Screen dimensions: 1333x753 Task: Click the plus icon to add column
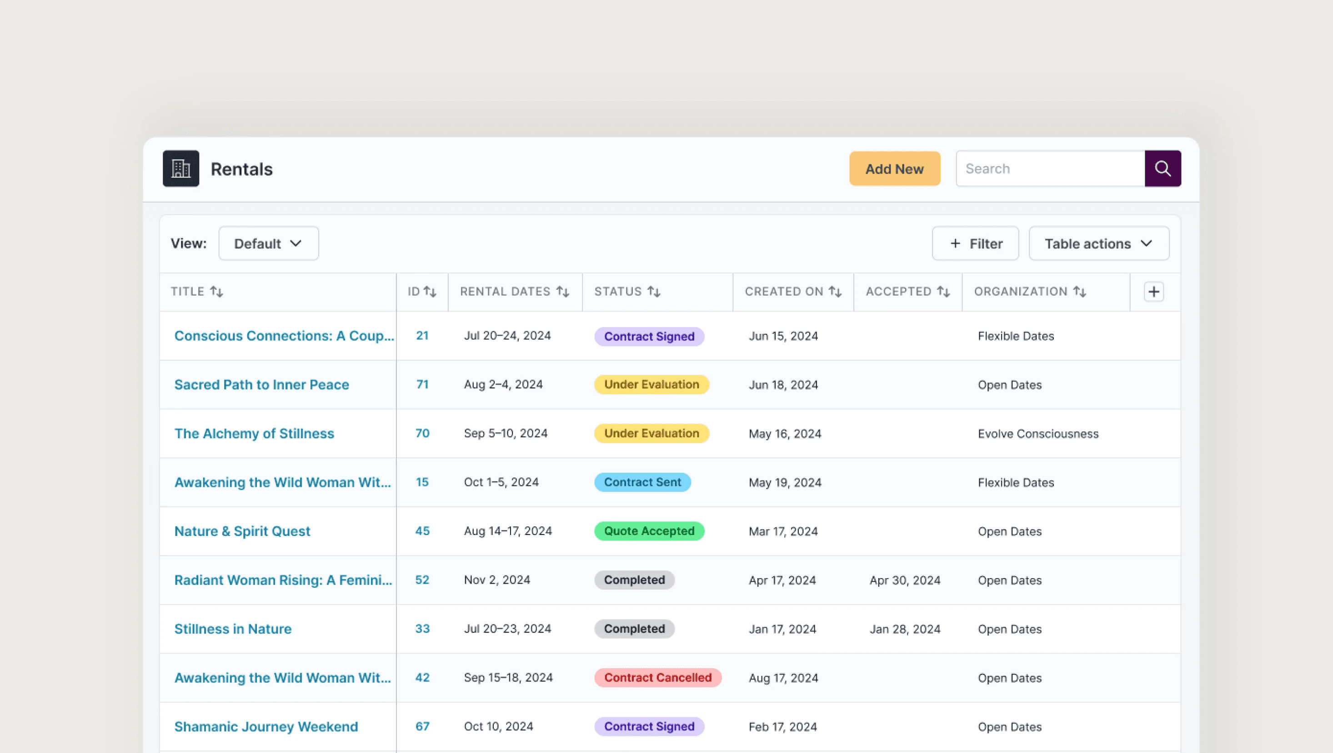pos(1153,292)
